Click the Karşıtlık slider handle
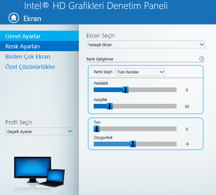The width and height of the screenshot is (216, 195). tap(110, 106)
